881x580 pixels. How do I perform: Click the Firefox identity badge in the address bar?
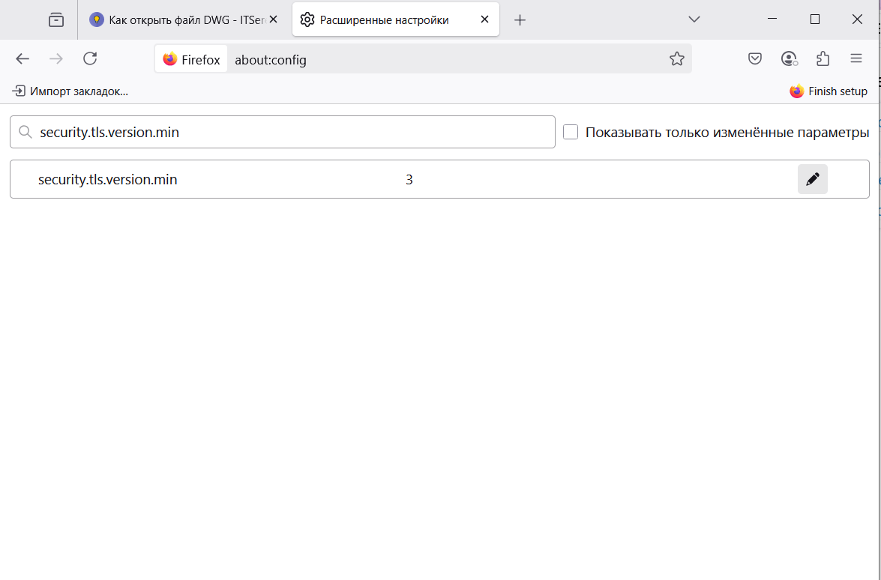click(x=192, y=59)
